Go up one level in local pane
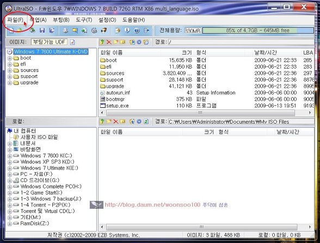 click(x=102, y=121)
